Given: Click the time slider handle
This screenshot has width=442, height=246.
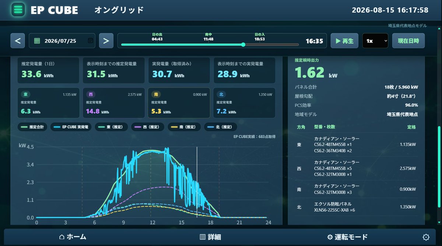Looking at the screenshot, I should (243, 44).
